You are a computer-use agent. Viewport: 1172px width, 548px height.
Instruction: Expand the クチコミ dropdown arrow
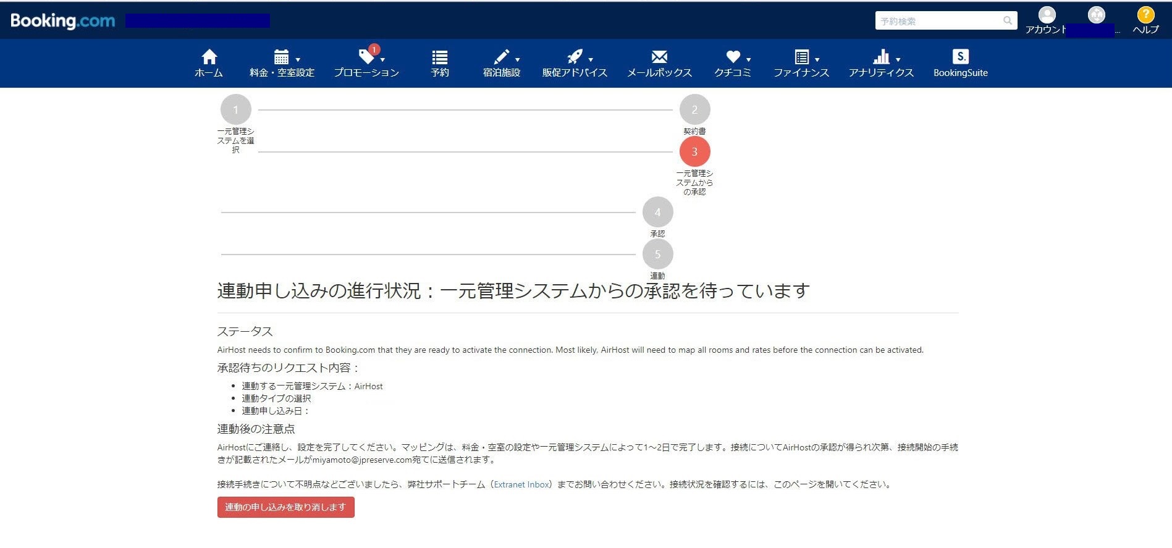coord(748,60)
